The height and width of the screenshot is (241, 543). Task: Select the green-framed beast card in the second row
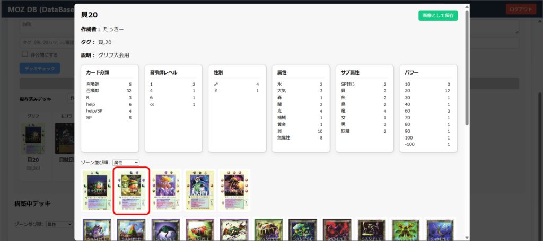pos(268,229)
